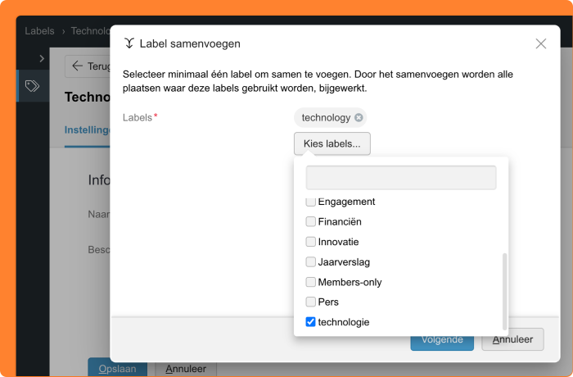Image resolution: width=573 pixels, height=377 pixels.
Task: Click the label search field
Action: (401, 178)
